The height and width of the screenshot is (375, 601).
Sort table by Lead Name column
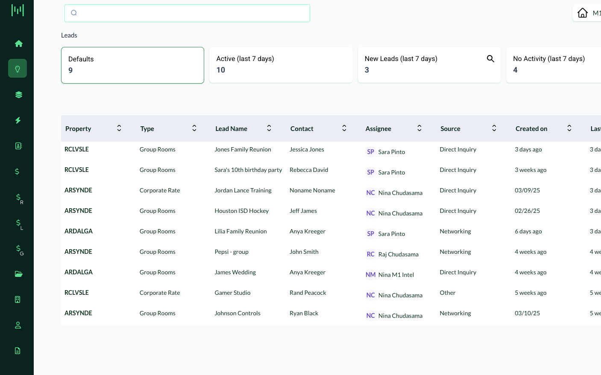269,128
